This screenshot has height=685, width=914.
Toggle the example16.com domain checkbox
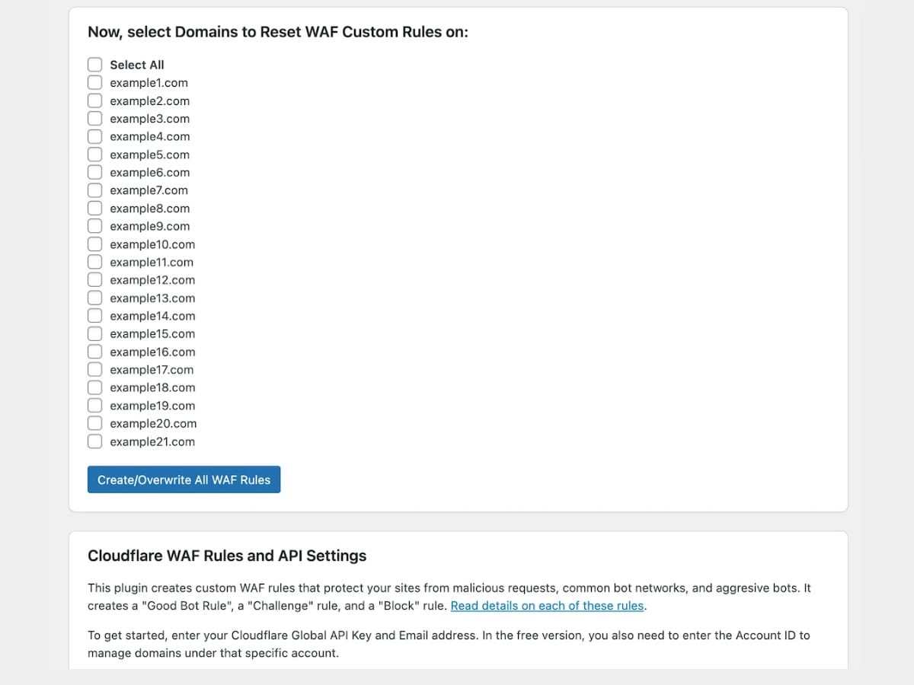94,352
